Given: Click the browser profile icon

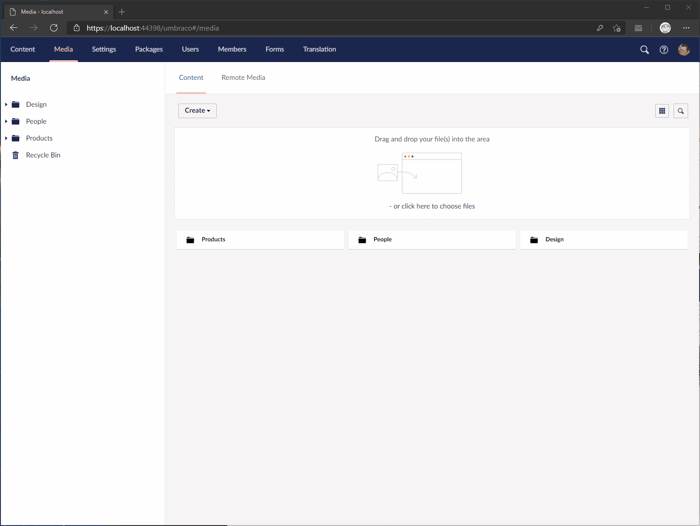Looking at the screenshot, I should pos(665,28).
